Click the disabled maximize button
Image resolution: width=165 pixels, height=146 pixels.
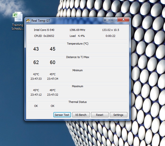[114, 20]
